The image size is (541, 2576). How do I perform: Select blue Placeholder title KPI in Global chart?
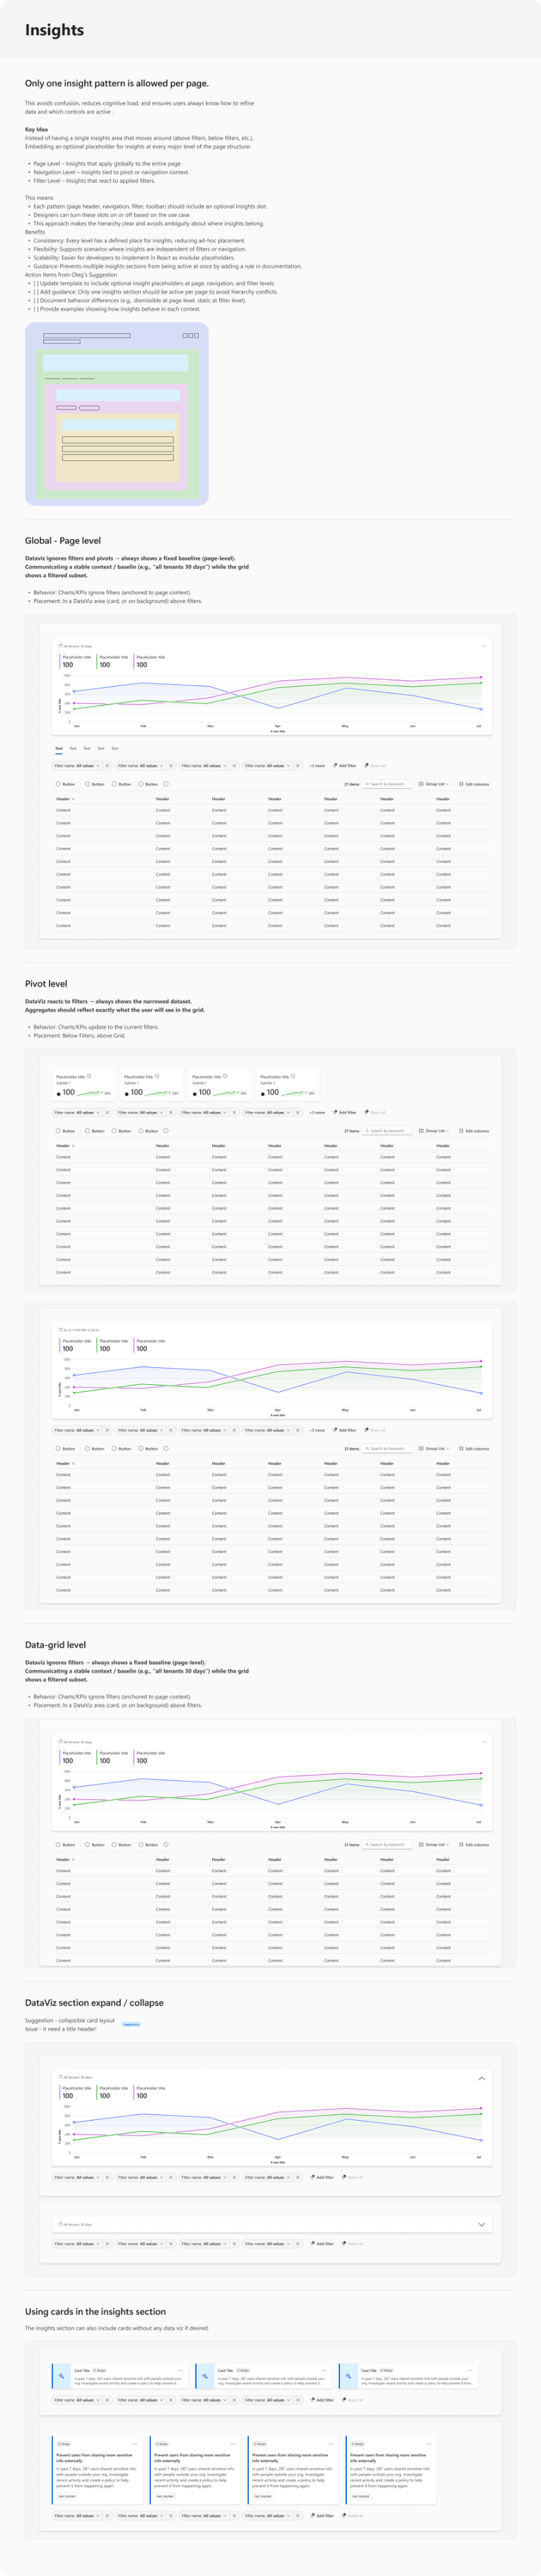(76, 661)
